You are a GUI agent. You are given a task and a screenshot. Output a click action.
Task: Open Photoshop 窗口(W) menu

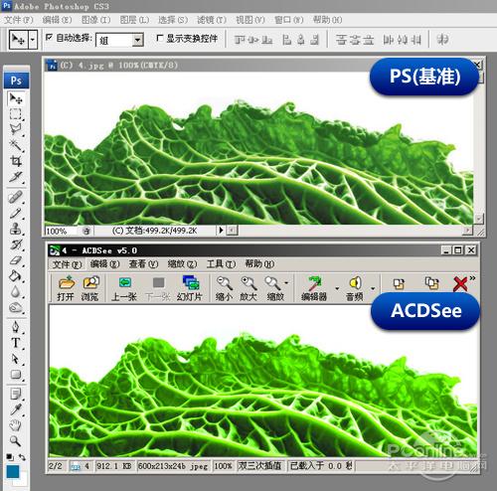point(289,20)
